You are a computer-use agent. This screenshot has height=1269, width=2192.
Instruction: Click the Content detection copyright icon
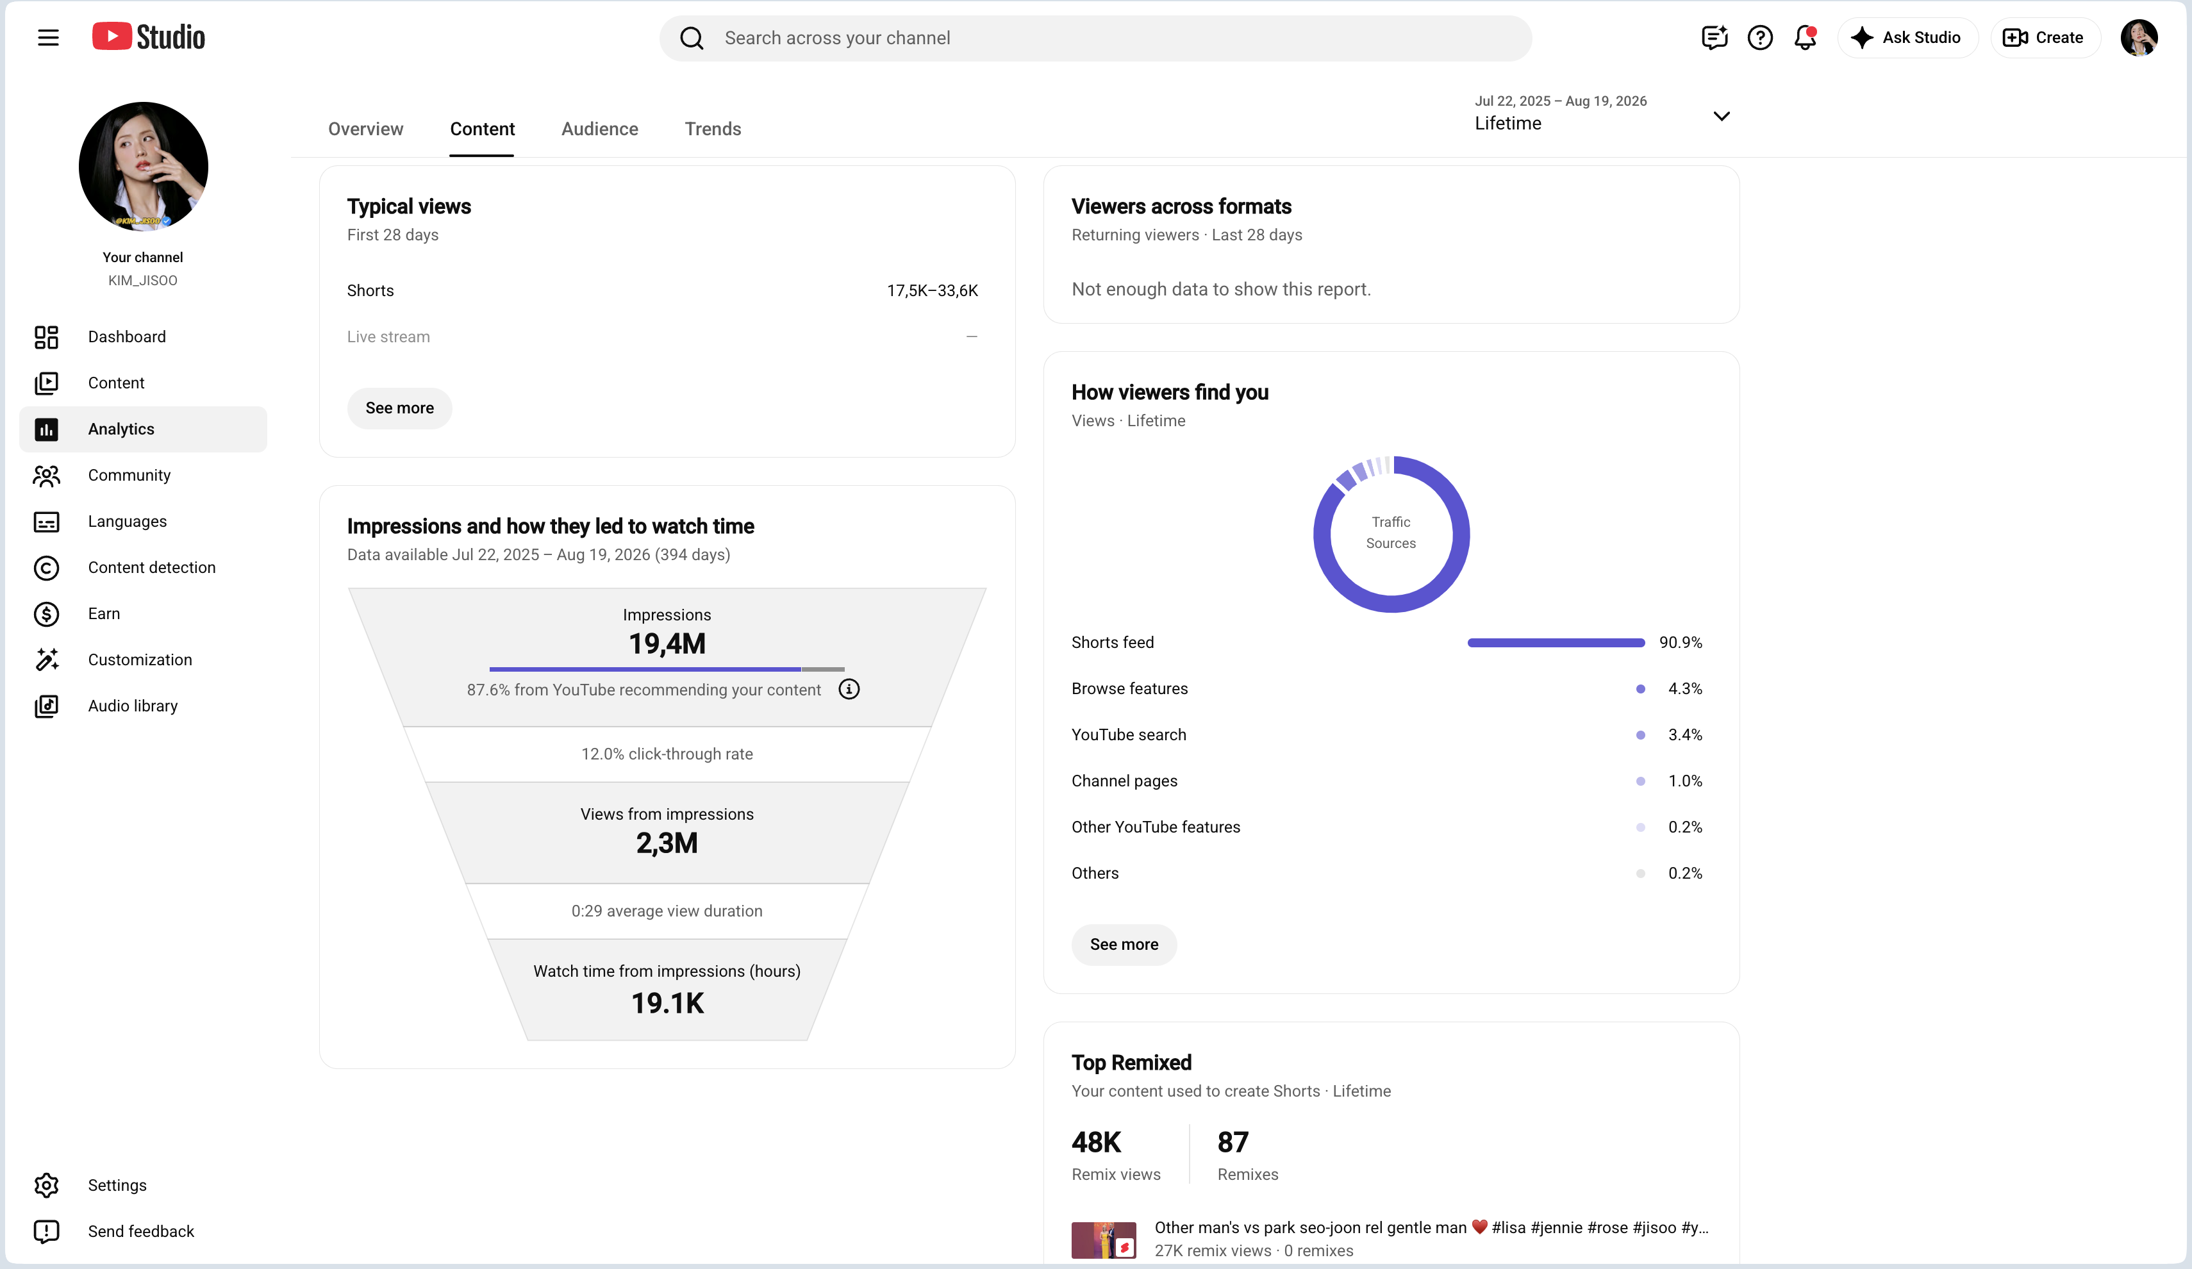46,568
